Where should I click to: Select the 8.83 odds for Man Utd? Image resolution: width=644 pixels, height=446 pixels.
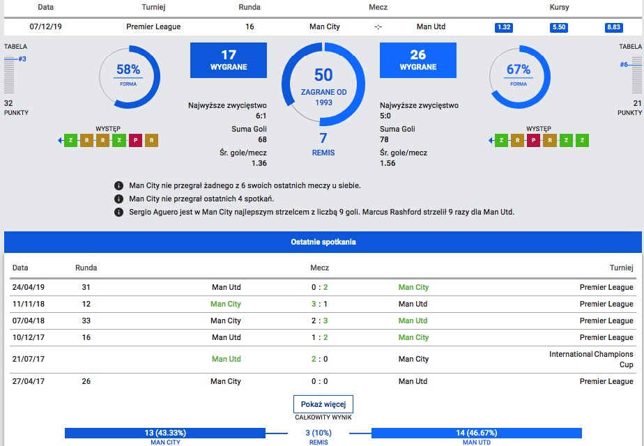613,27
